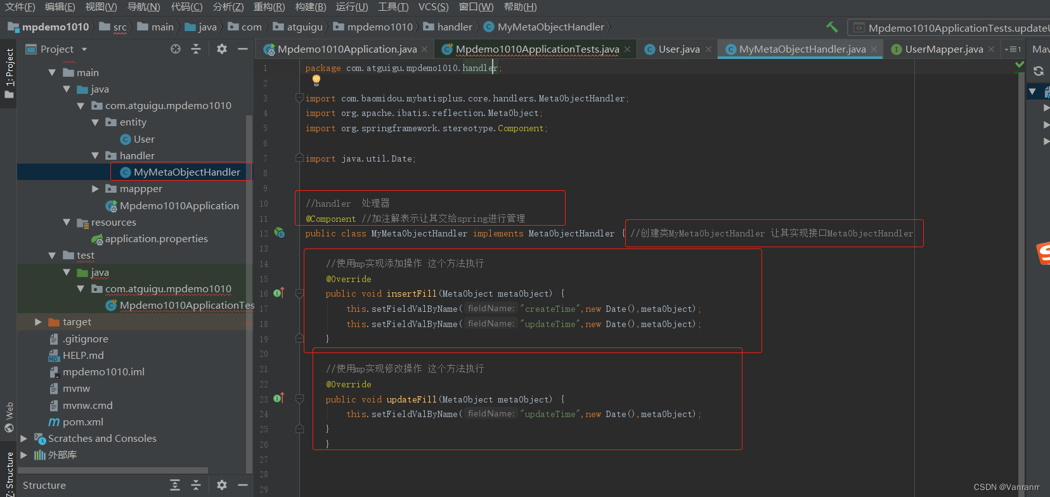Collapse all in Project panel toolbar

pos(196,49)
